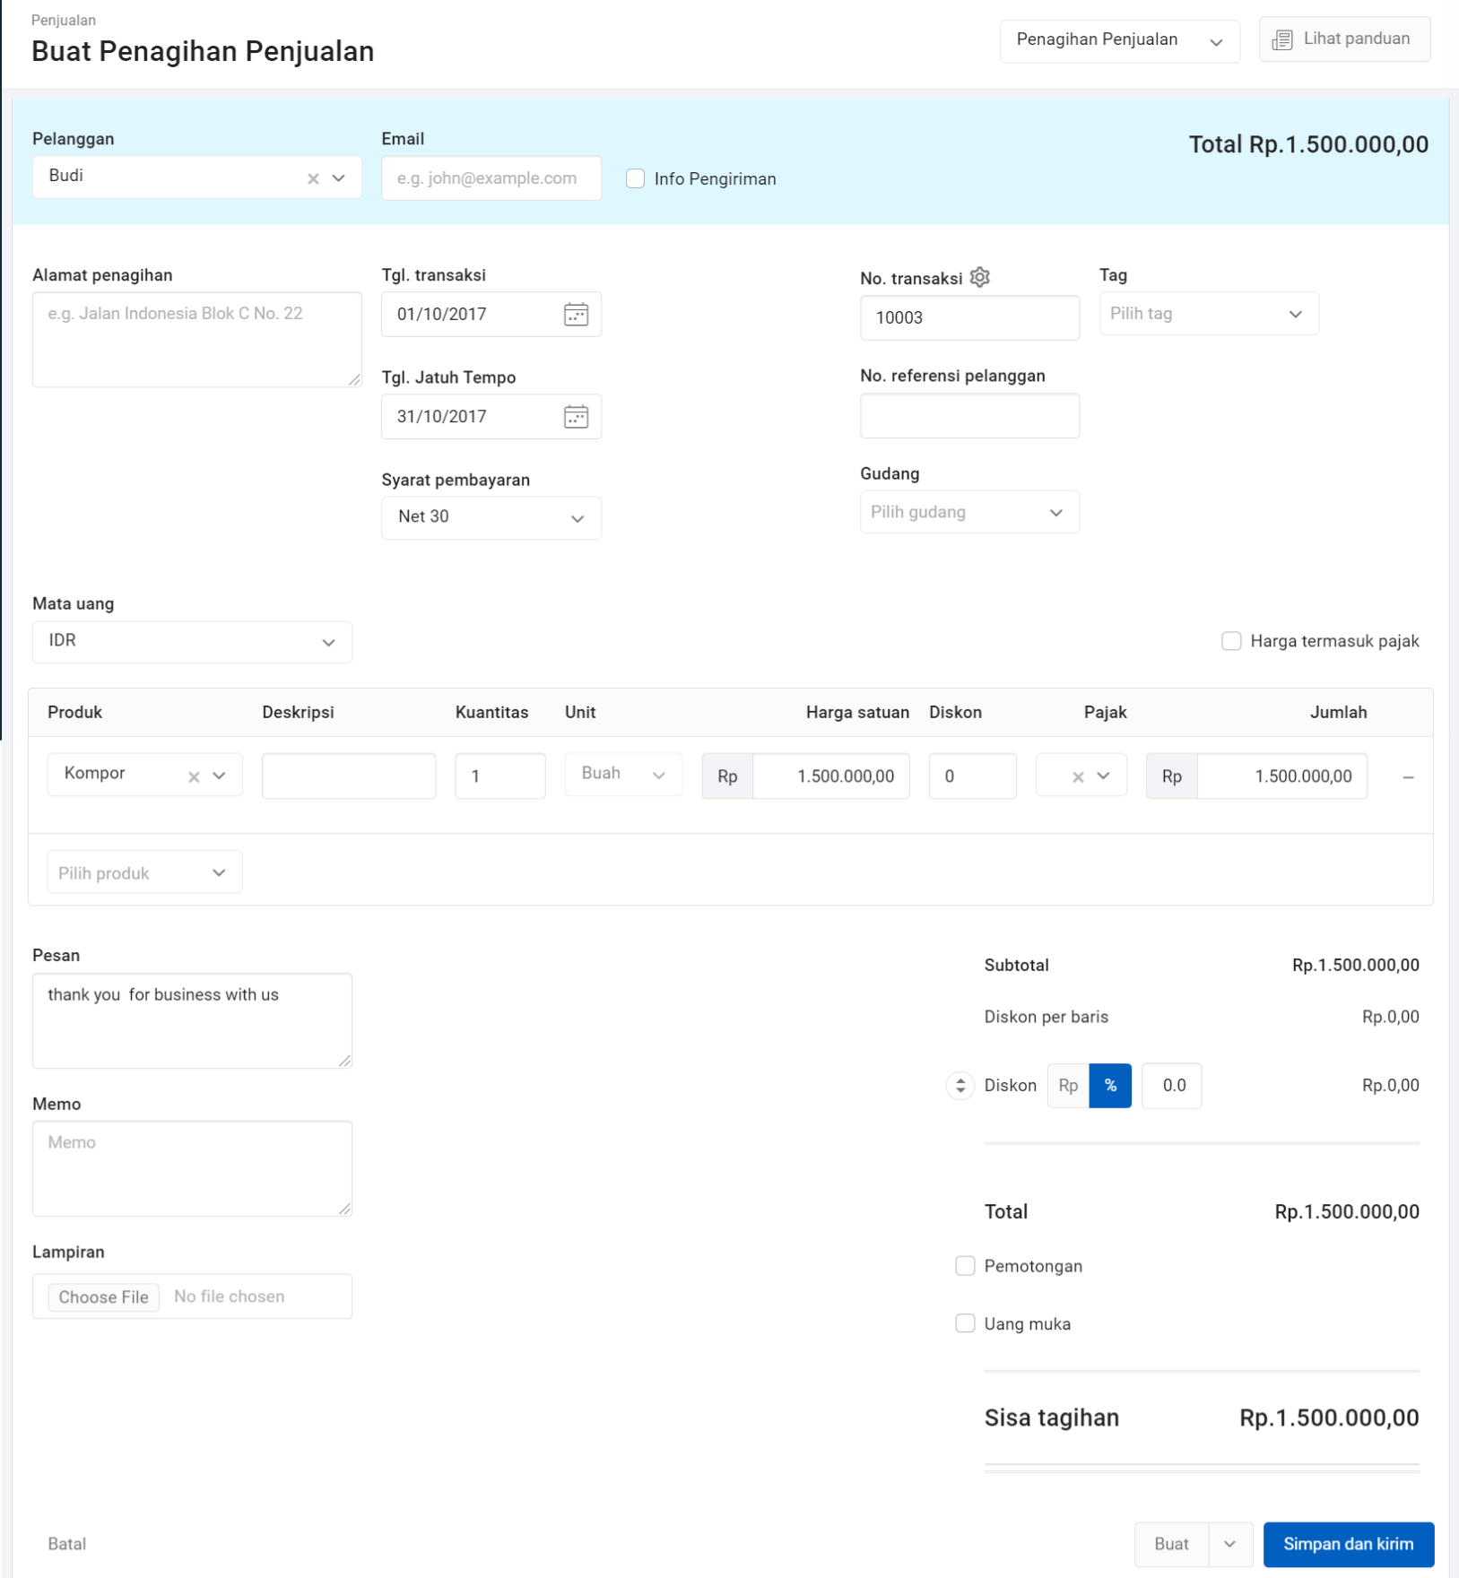Open the transaction number settings gear
This screenshot has width=1459, height=1578.
point(979,277)
